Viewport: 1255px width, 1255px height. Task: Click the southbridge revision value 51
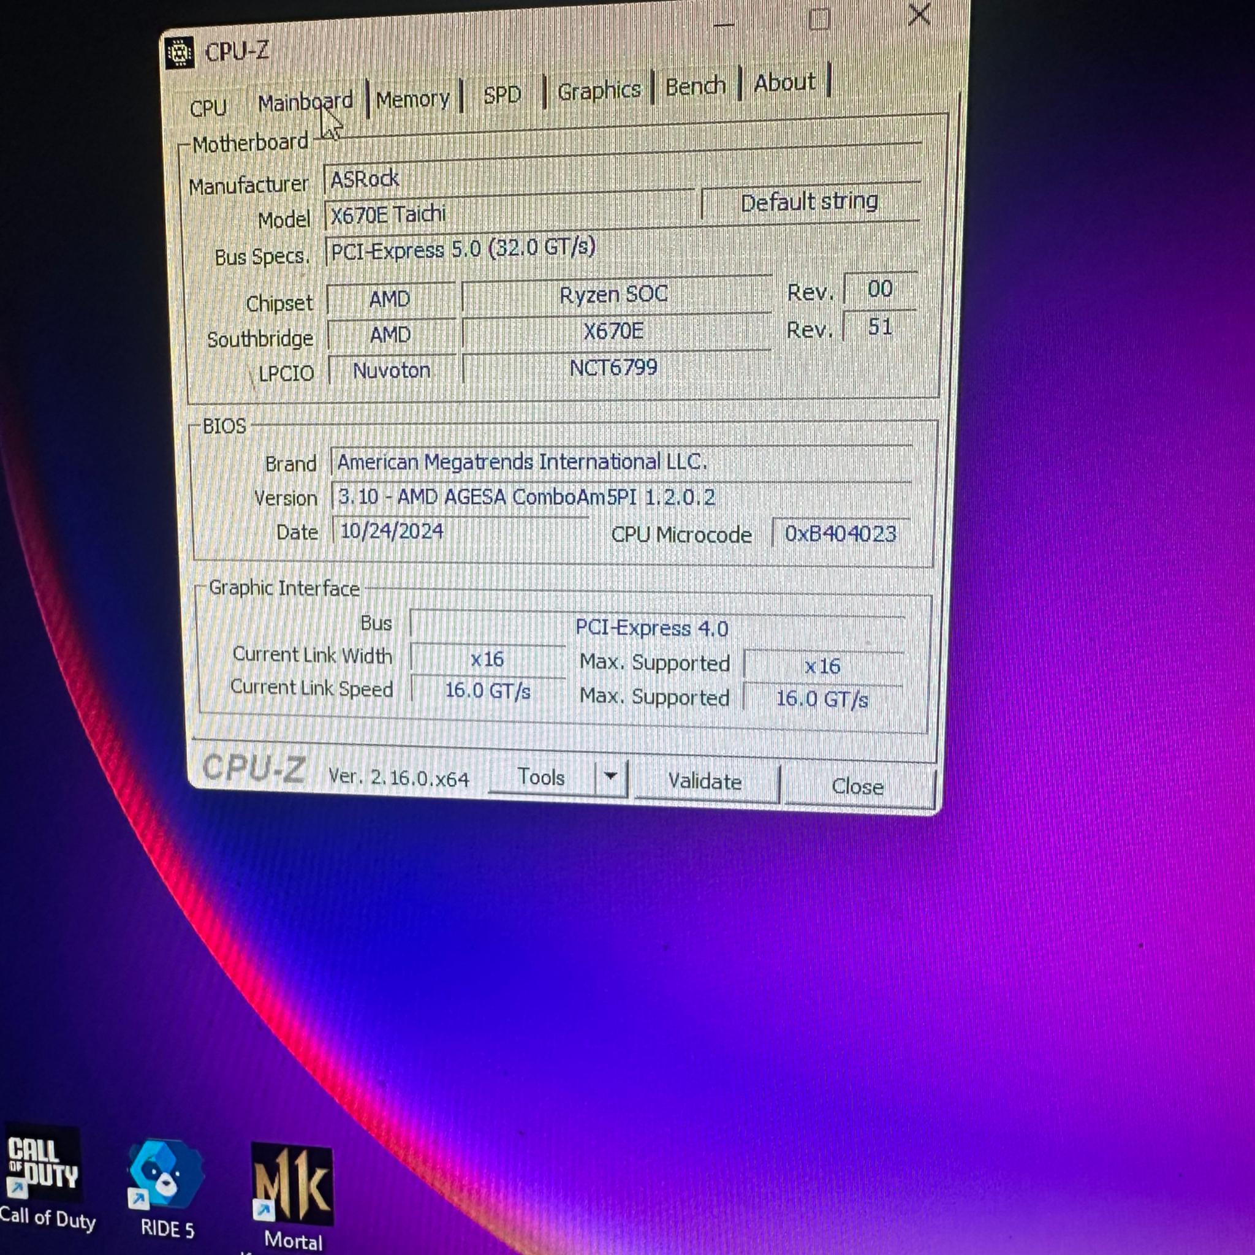tap(880, 326)
